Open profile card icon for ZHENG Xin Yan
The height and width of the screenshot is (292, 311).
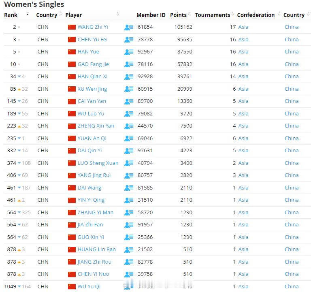(129, 126)
